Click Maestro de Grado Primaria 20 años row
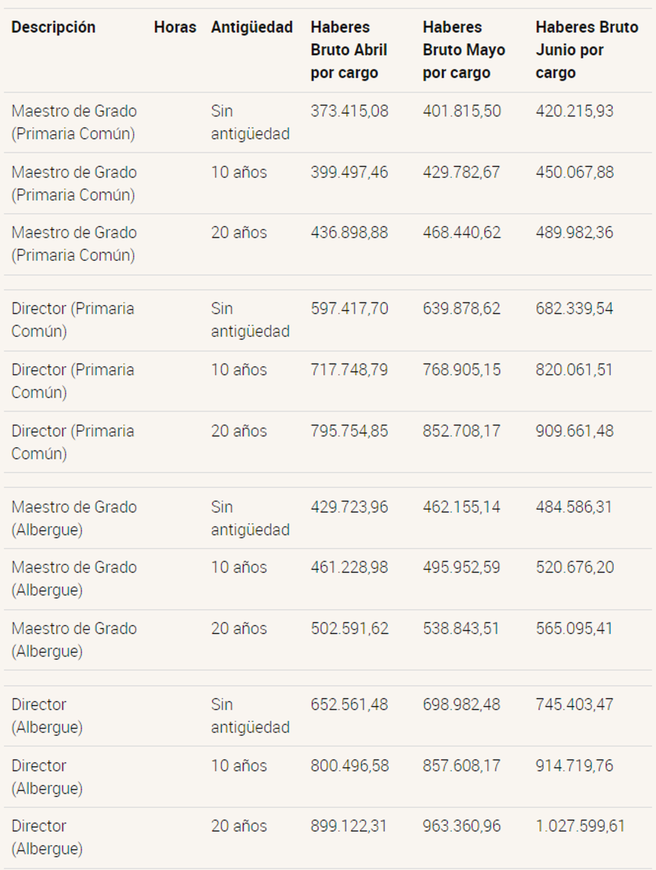The width and height of the screenshot is (656, 870). [328, 244]
